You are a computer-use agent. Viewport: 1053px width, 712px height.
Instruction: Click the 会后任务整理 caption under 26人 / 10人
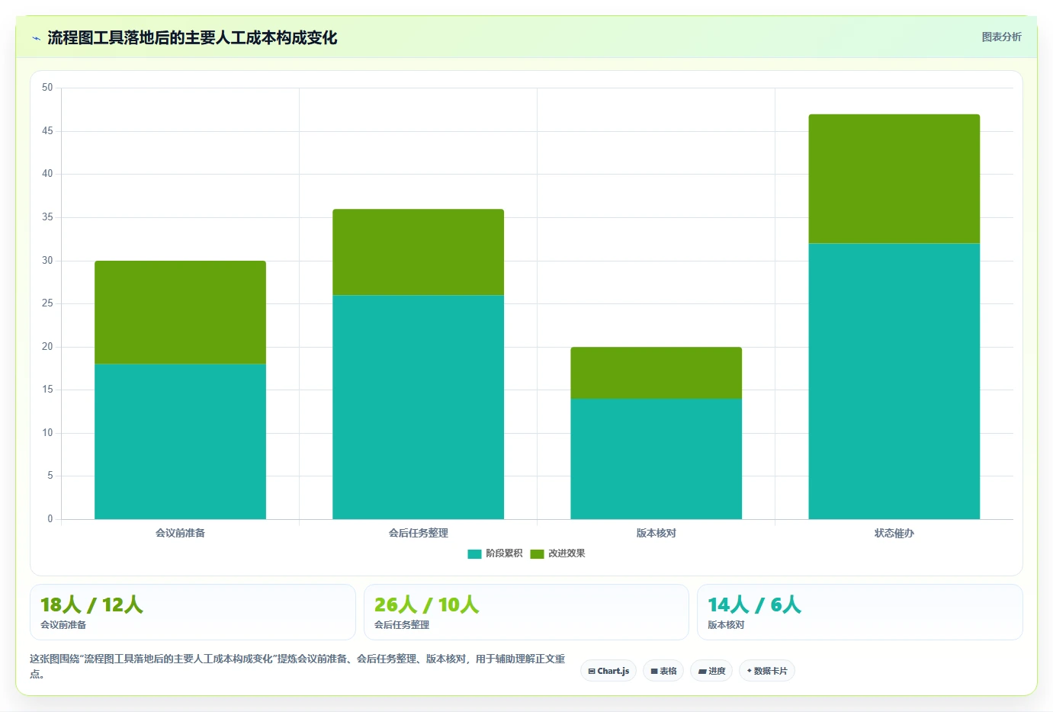pos(402,625)
